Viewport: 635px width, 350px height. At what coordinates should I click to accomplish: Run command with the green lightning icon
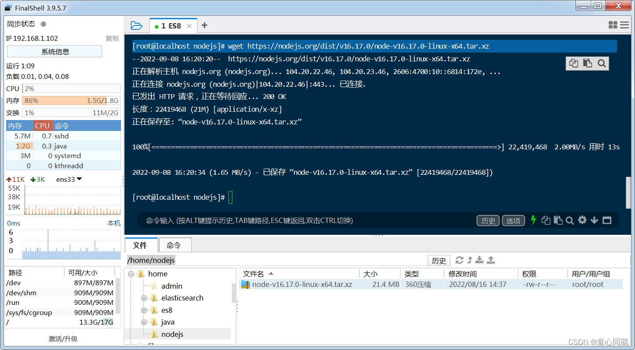tap(533, 220)
